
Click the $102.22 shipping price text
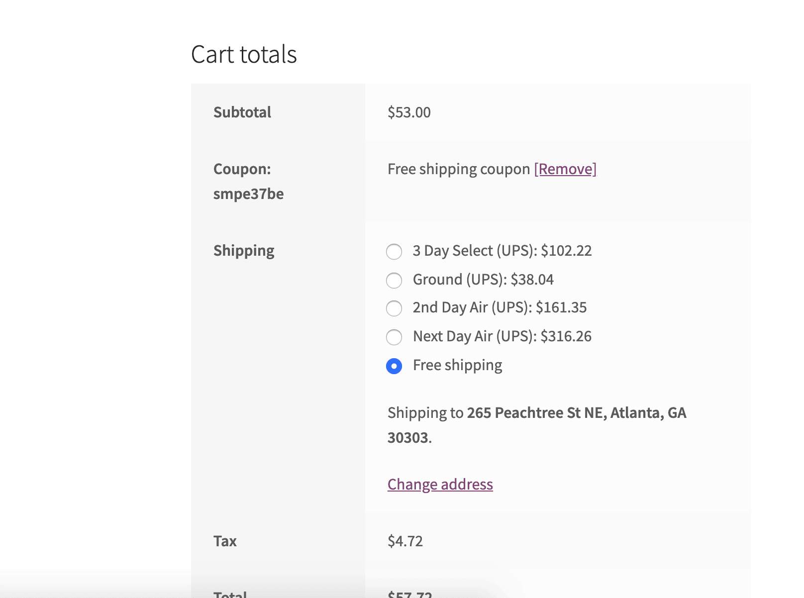[566, 251]
